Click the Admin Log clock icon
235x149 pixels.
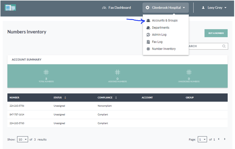pos(148,35)
